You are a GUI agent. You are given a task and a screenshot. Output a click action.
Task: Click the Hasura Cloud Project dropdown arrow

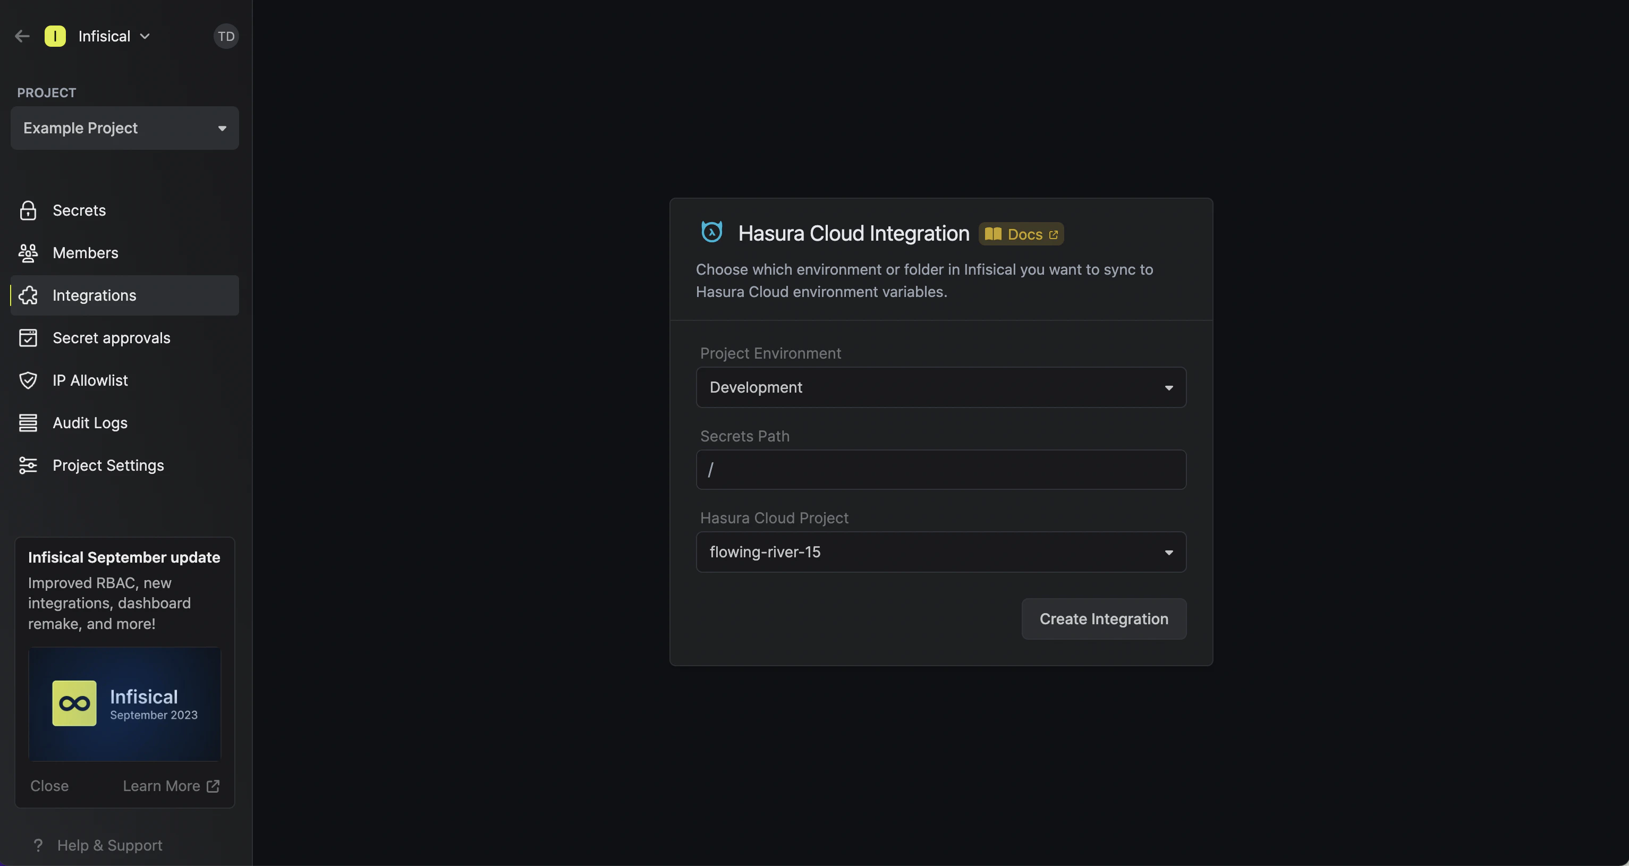pos(1169,553)
